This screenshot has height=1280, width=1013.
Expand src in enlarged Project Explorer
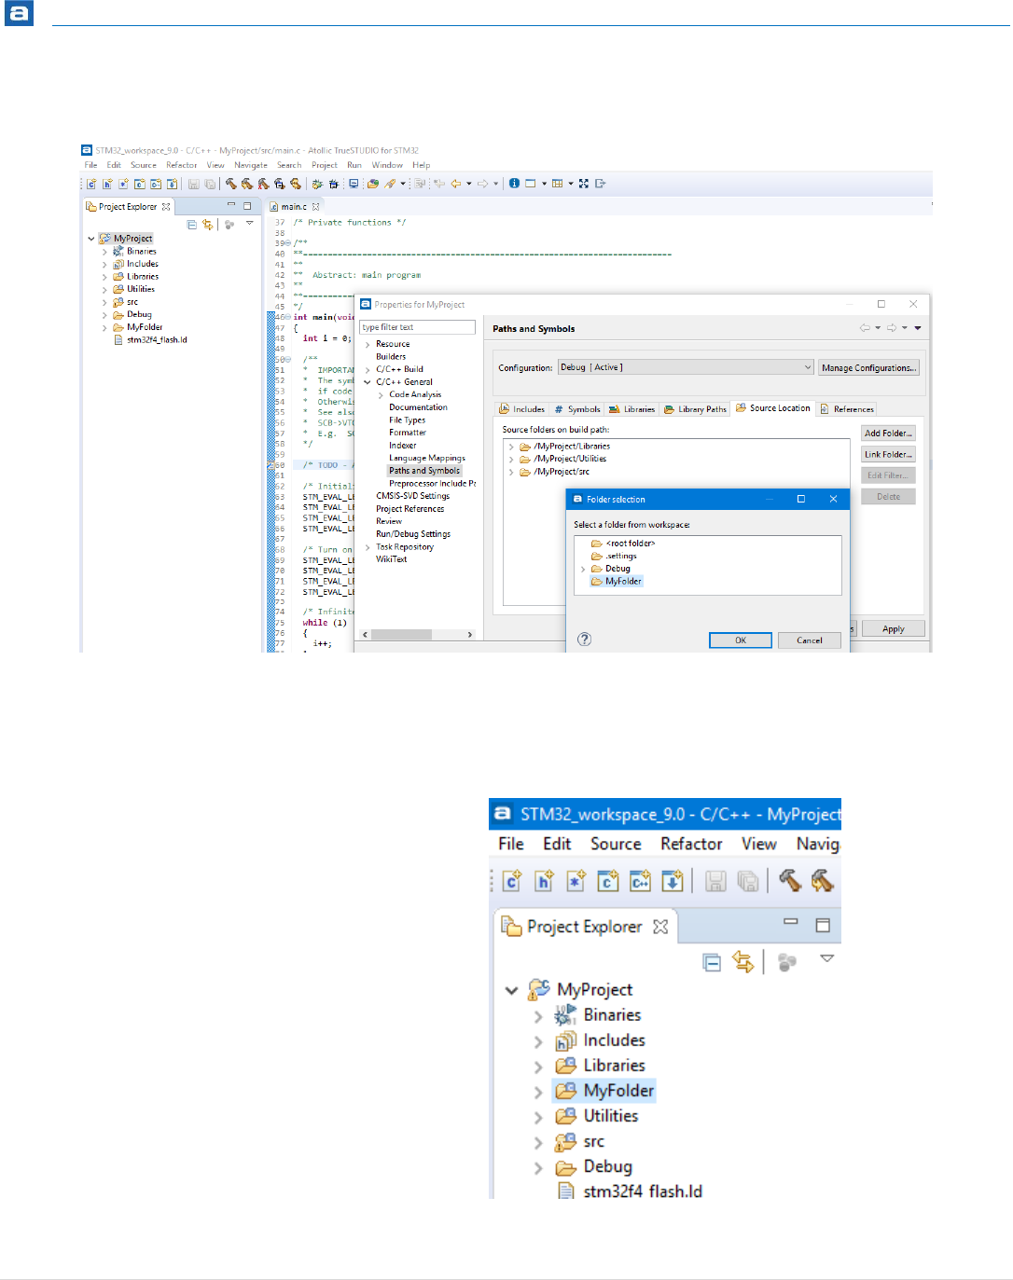[538, 1143]
